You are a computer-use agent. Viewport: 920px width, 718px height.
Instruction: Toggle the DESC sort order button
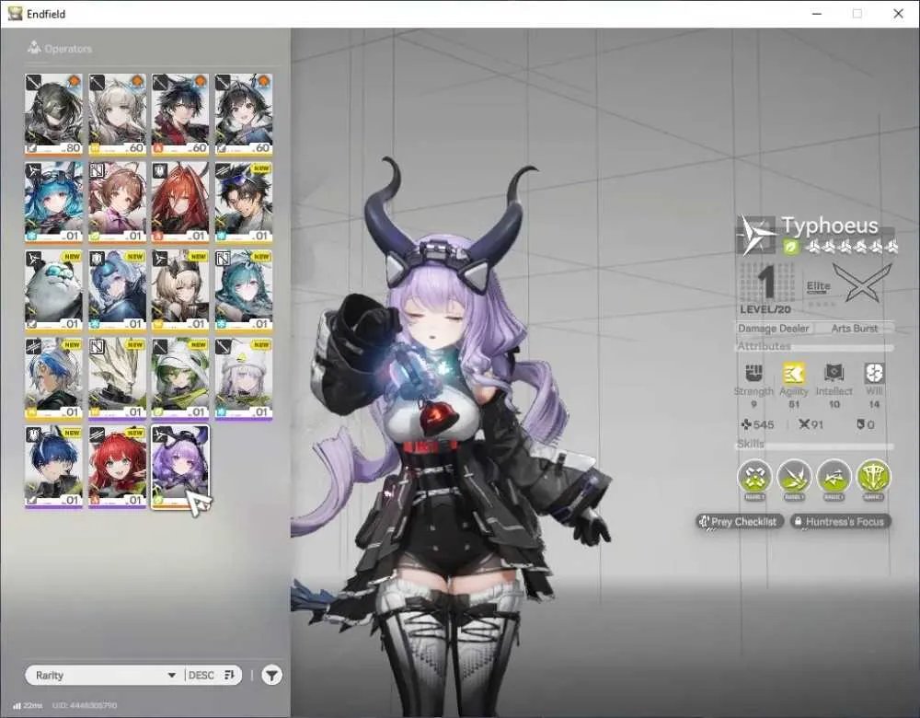tap(212, 675)
